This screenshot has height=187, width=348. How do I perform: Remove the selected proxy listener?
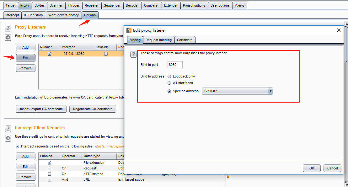(25, 68)
